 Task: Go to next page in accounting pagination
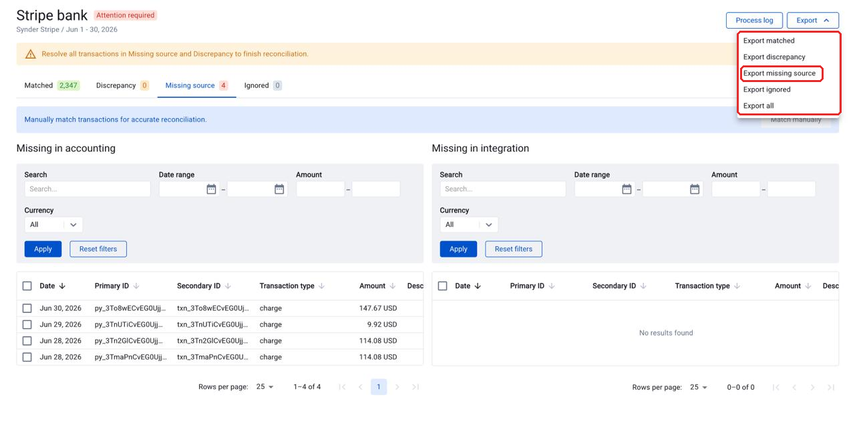[397, 387]
